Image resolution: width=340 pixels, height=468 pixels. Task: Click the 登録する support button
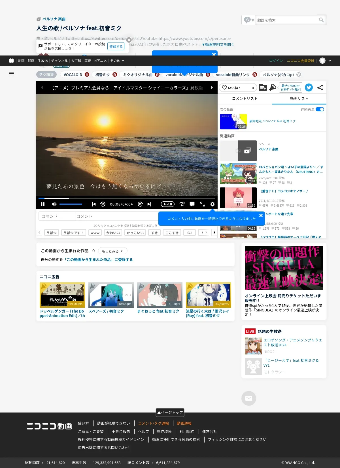pos(116,46)
